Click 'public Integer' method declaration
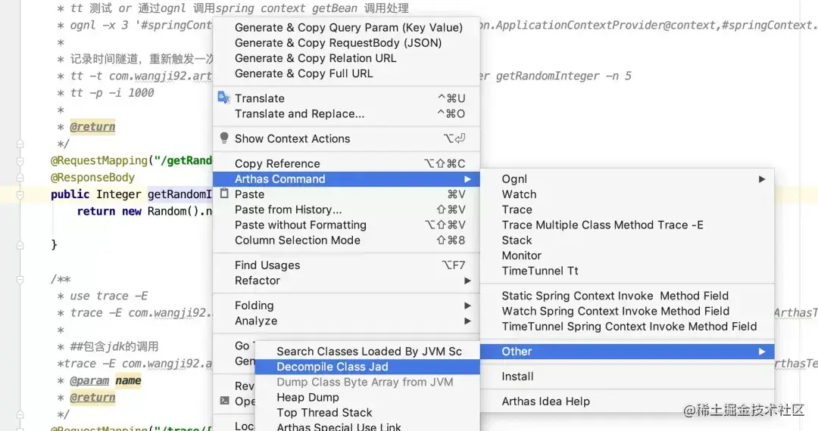Screen dimensions: 818x431 point(96,194)
